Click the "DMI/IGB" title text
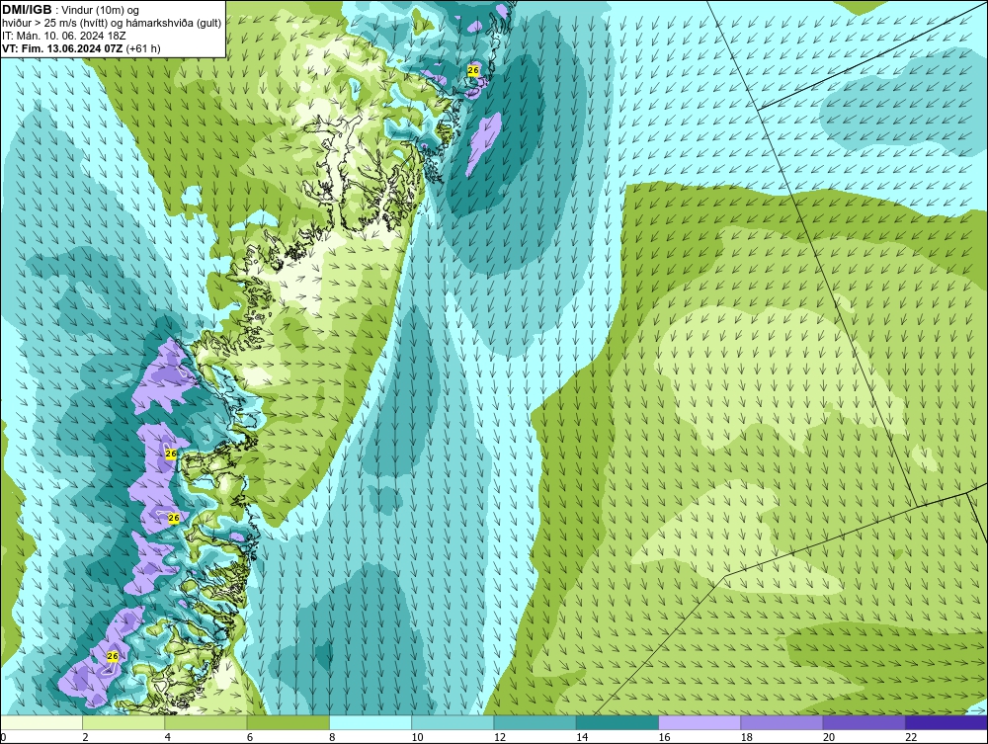The width and height of the screenshot is (988, 744). pos(27,10)
